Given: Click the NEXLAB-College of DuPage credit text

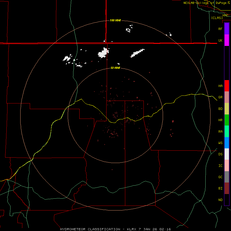Looking at the screenshot, I should [x=205, y=3].
